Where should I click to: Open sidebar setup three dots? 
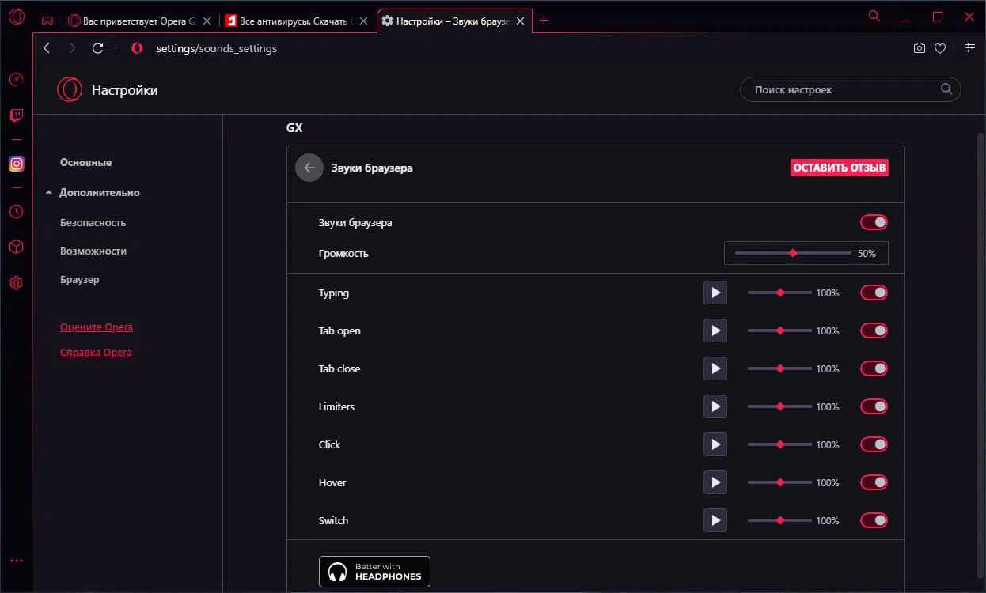(16, 561)
